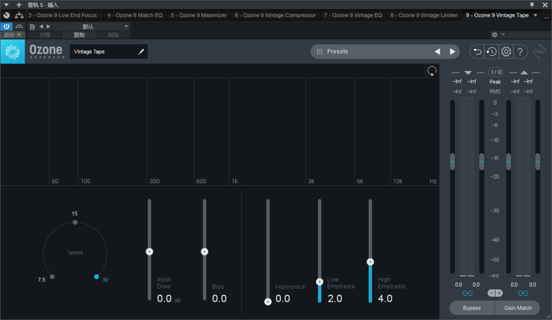
Task: Pin the plugin window
Action: pyautogui.click(x=532, y=5)
